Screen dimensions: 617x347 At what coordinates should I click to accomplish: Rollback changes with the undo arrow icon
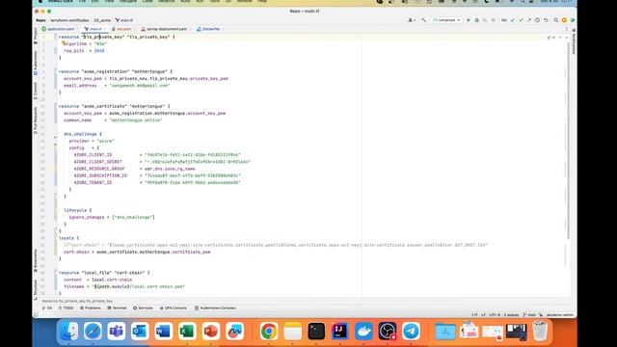point(546,20)
